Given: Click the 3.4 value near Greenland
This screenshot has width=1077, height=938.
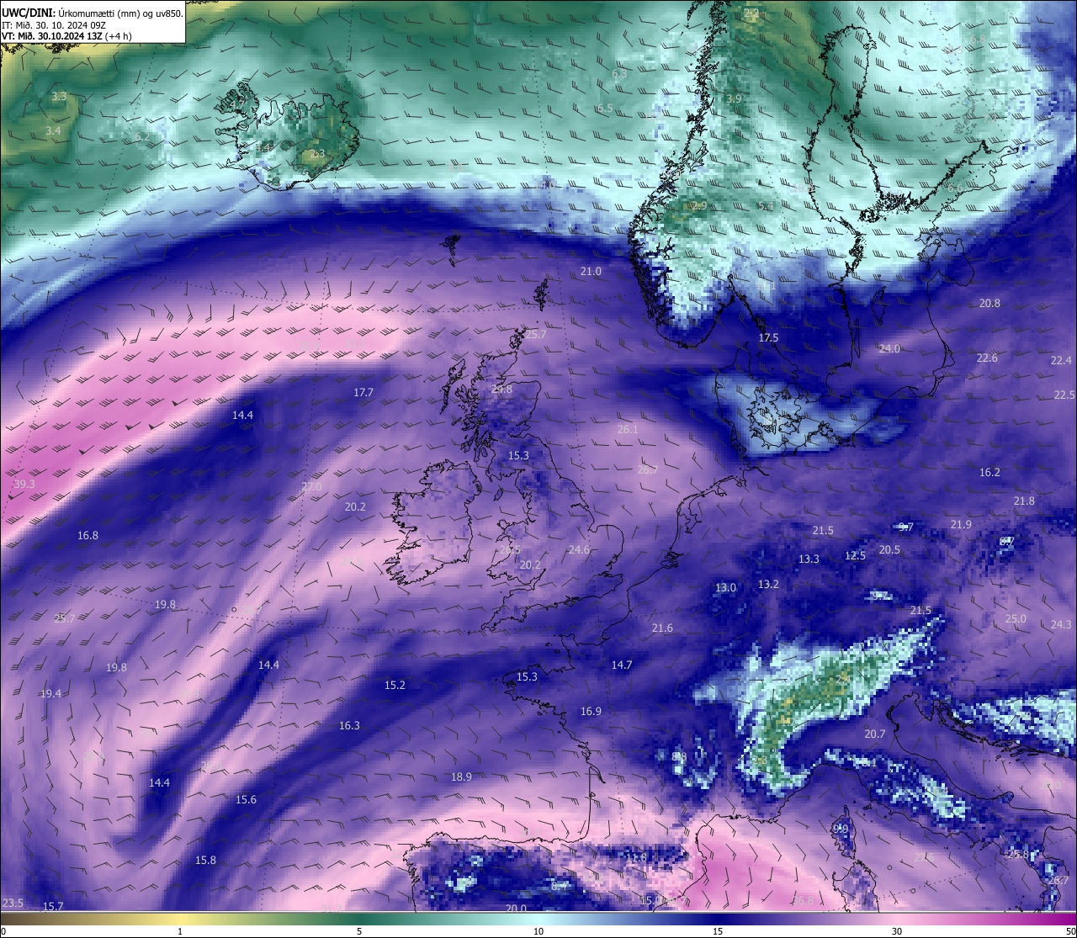Looking at the screenshot, I should (x=53, y=130).
